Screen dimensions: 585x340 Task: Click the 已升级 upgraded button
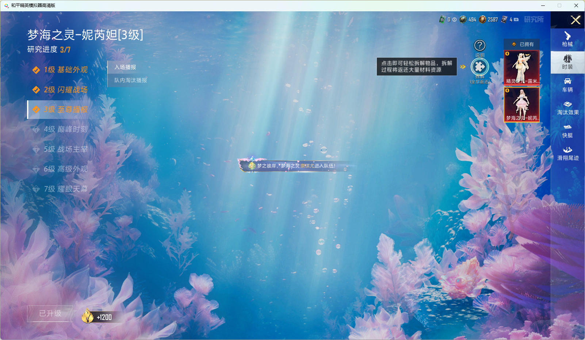pyautogui.click(x=50, y=313)
